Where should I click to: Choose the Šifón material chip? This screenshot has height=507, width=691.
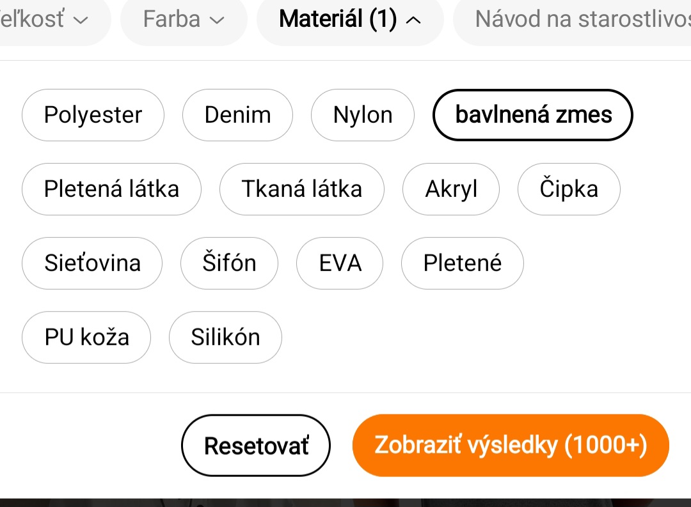229,263
